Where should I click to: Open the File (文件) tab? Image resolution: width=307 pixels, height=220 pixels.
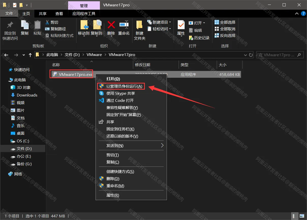[x=9, y=13]
